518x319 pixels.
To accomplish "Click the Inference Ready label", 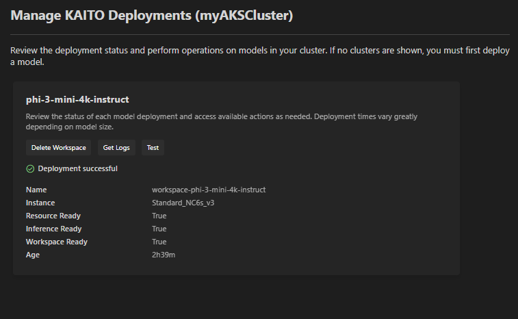I will pyautogui.click(x=54, y=229).
